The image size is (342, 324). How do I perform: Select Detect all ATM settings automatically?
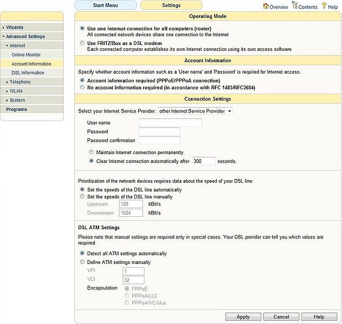coord(82,253)
